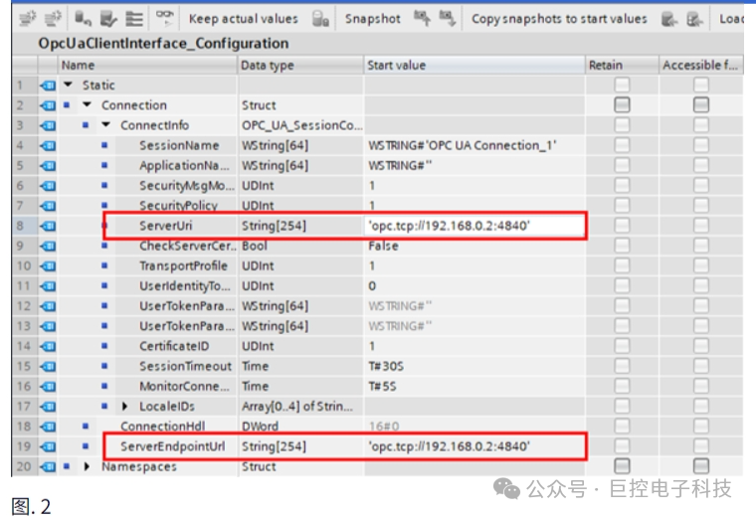Click Keep actual values button

click(244, 19)
